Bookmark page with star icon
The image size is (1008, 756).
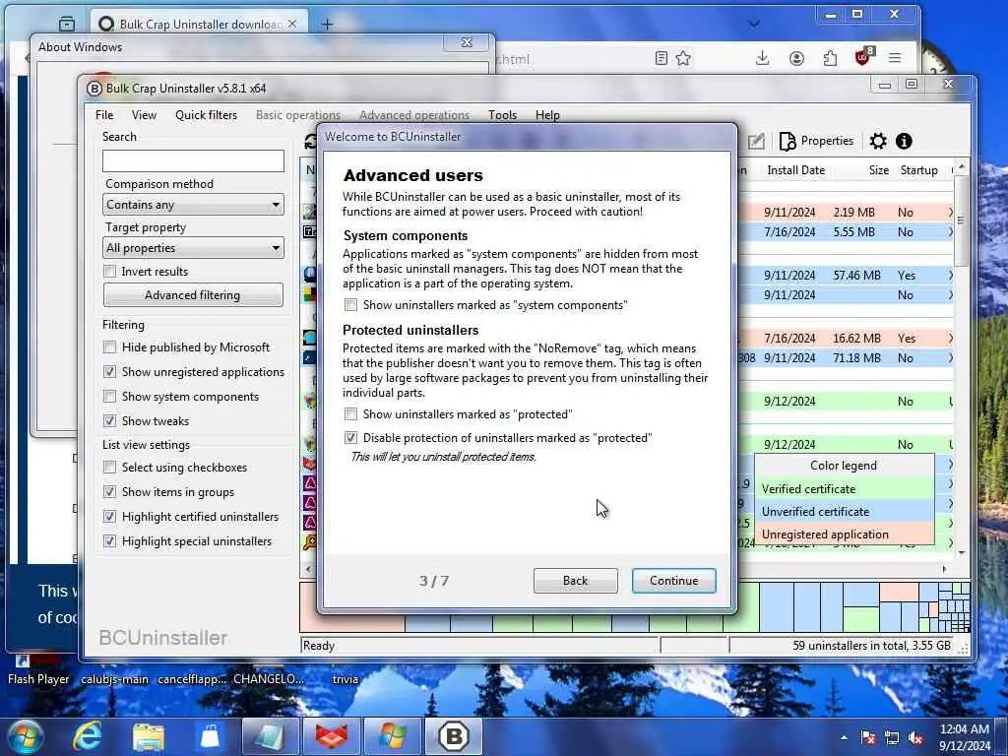pos(683,58)
